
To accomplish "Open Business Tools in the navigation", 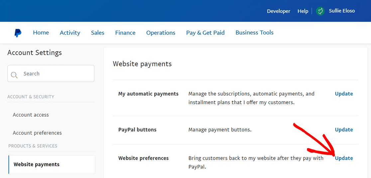I will 254,32.
